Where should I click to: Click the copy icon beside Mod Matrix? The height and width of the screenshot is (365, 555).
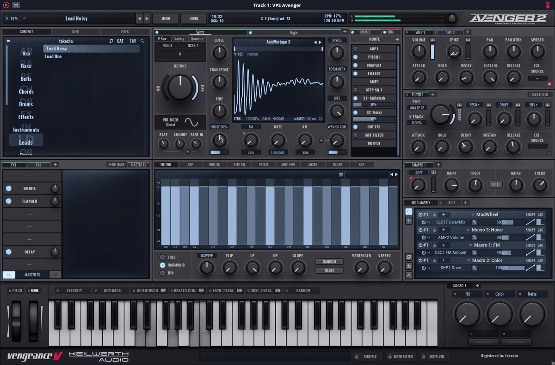click(409, 257)
